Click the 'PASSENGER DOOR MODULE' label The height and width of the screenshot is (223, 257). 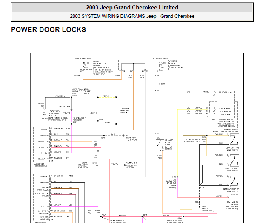coord(40,165)
